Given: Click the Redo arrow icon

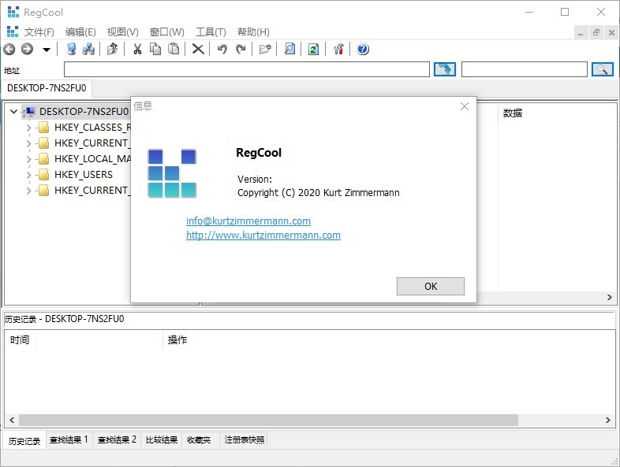Looking at the screenshot, I should point(241,49).
